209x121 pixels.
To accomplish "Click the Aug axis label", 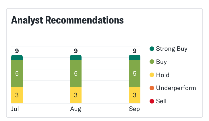I will [x=76, y=109].
